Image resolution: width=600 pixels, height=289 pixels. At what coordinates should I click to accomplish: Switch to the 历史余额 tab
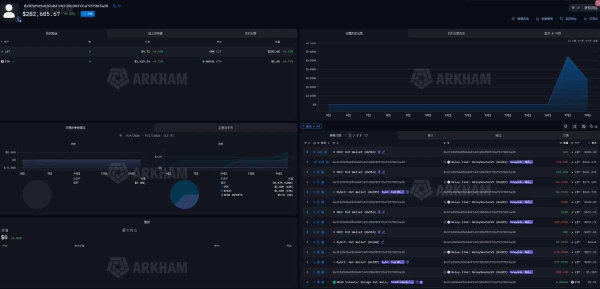point(250,33)
